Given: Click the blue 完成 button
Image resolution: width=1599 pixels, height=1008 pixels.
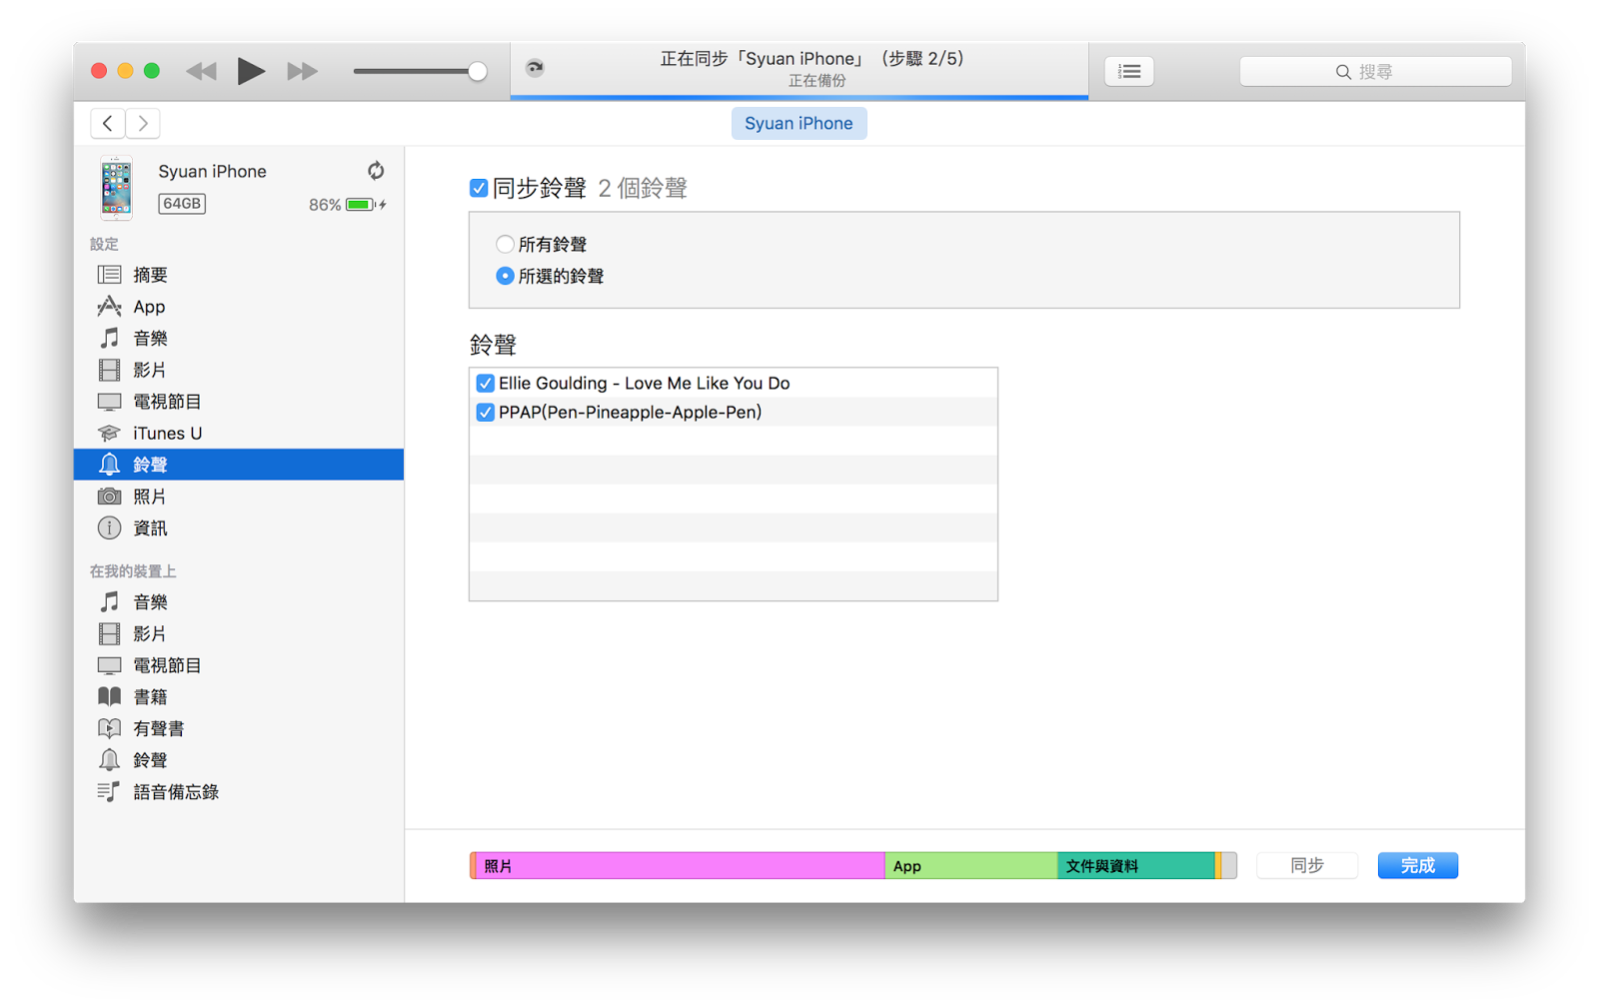Looking at the screenshot, I should [1417, 866].
